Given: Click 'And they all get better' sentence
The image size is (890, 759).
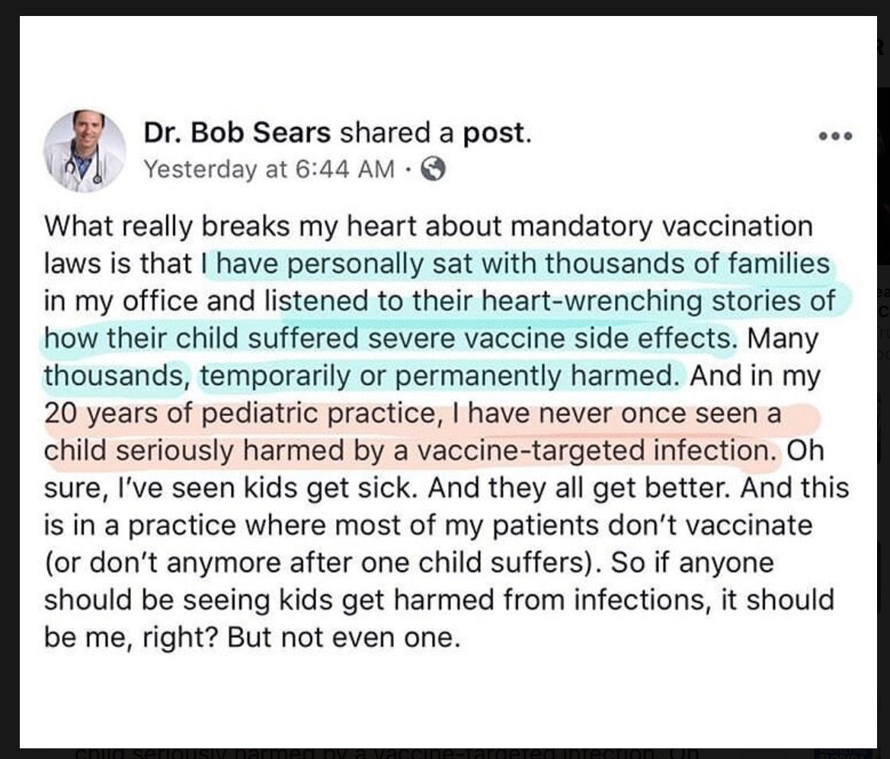Looking at the screenshot, I should (x=579, y=488).
